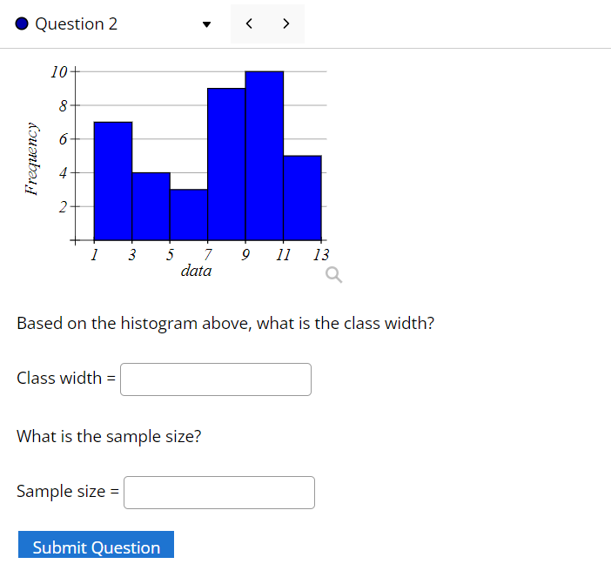Click the histogram bar between 3 and 5
The width and height of the screenshot is (611, 584).
151,206
